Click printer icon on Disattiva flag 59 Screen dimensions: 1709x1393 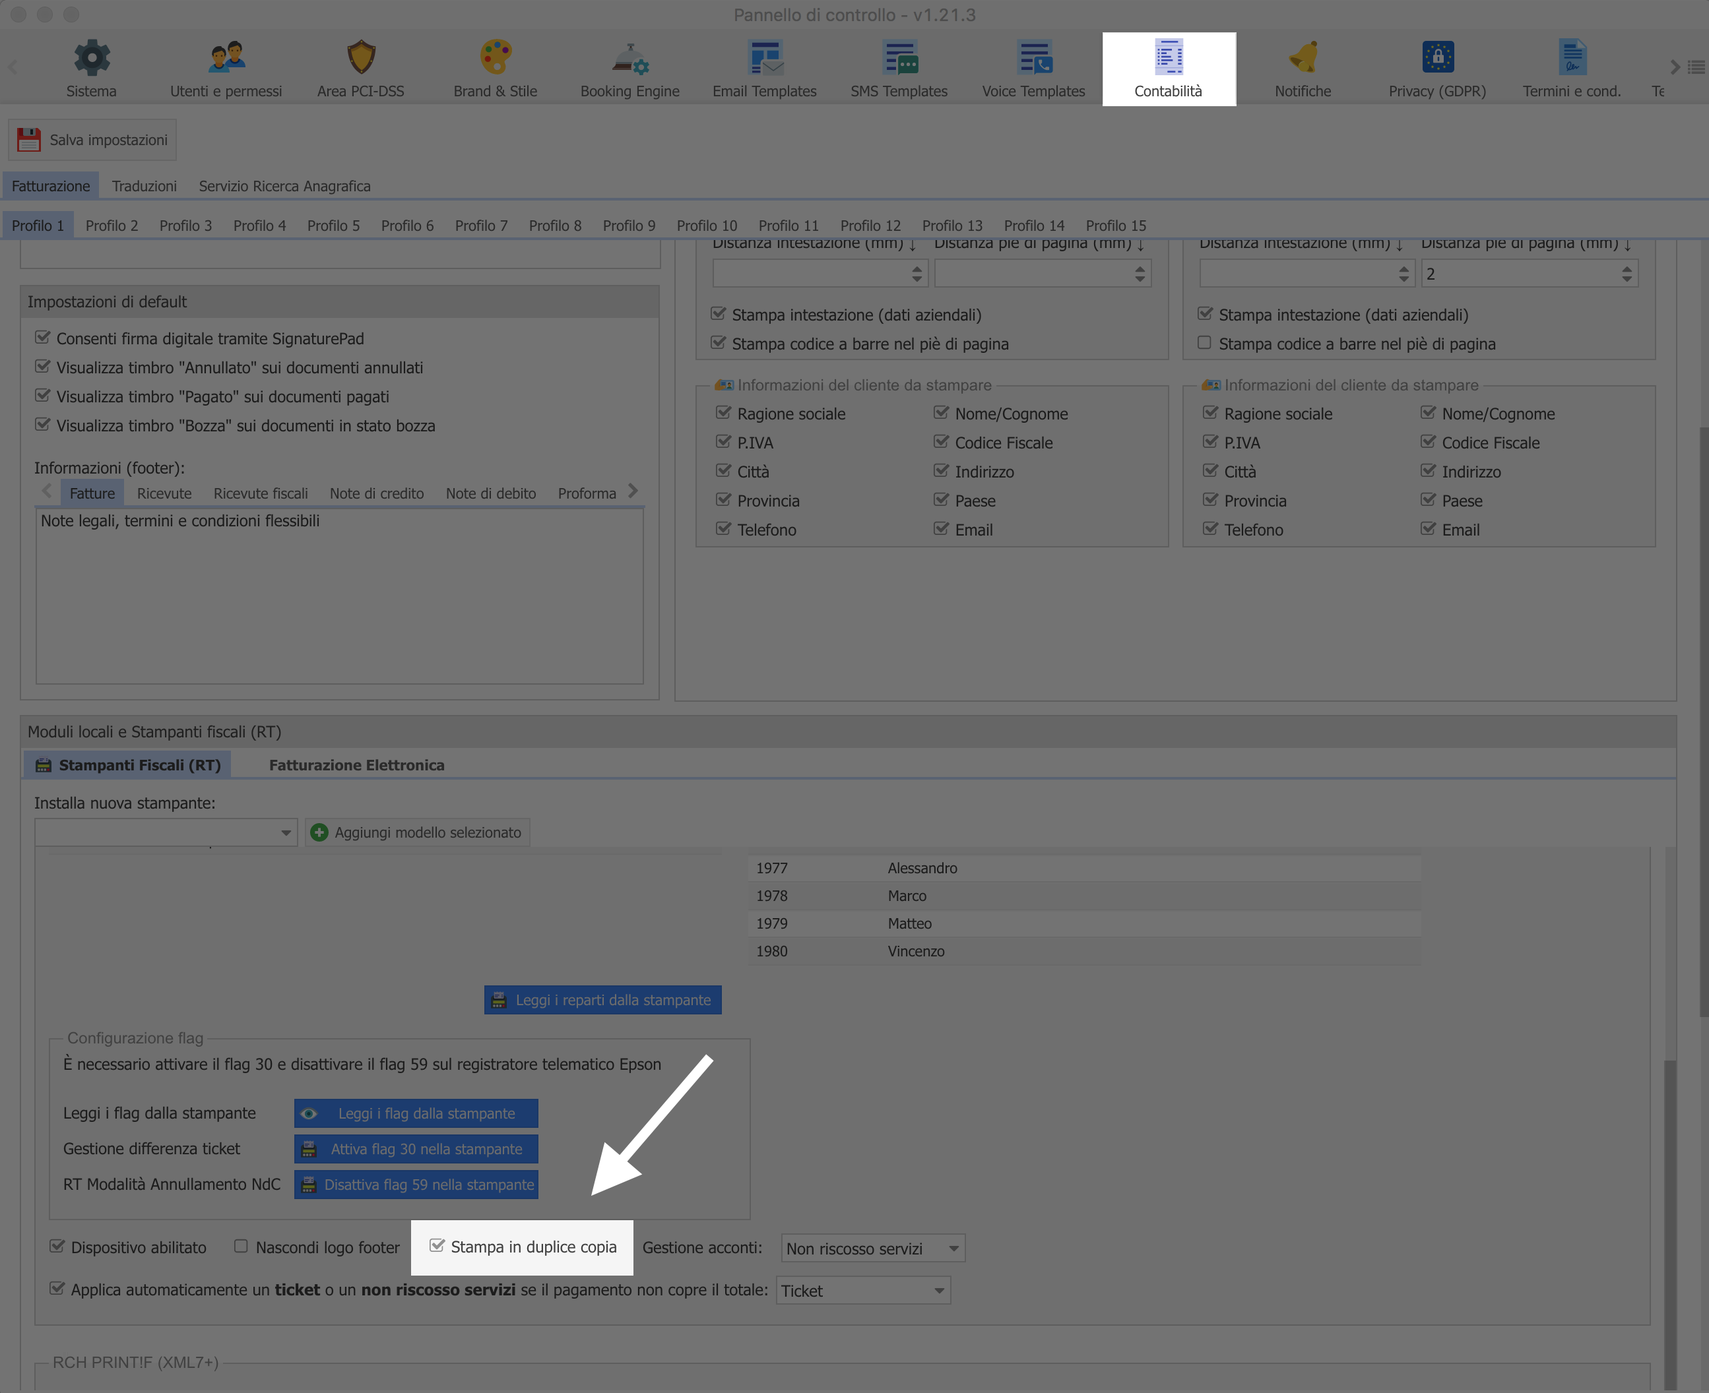(x=309, y=1185)
